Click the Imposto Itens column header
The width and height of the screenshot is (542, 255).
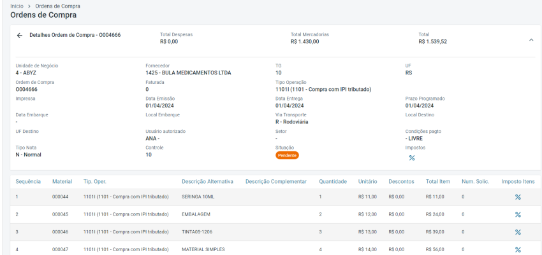518,182
